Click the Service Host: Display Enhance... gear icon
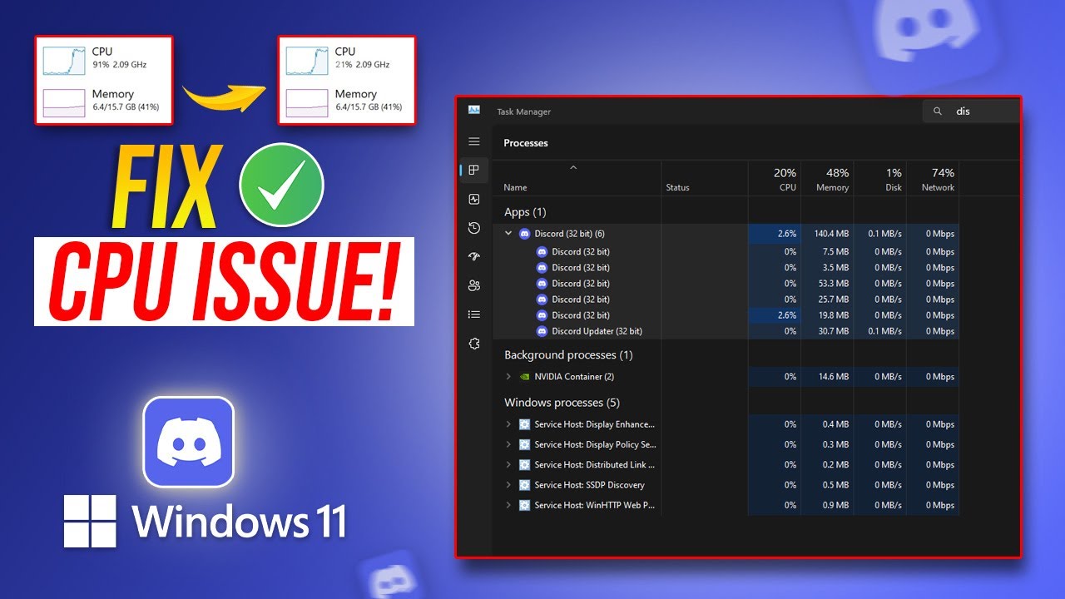1065x599 pixels. coord(524,424)
